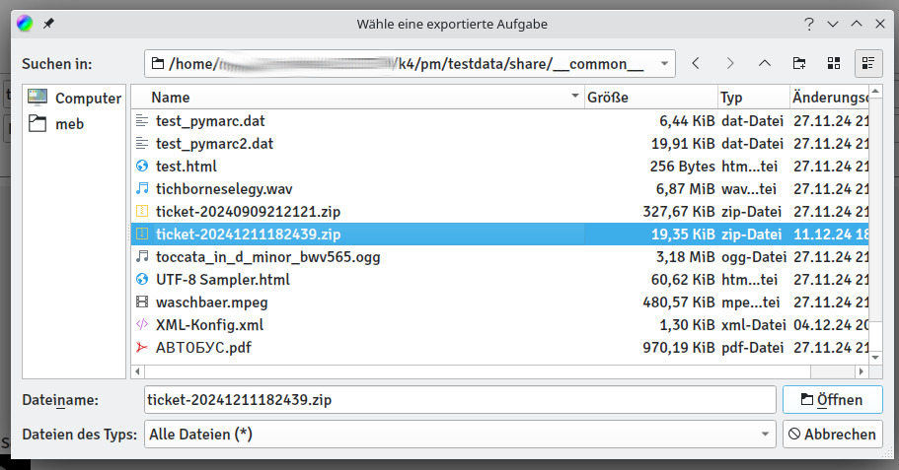Click the Öffnen button
This screenshot has width=899, height=470.
833,400
